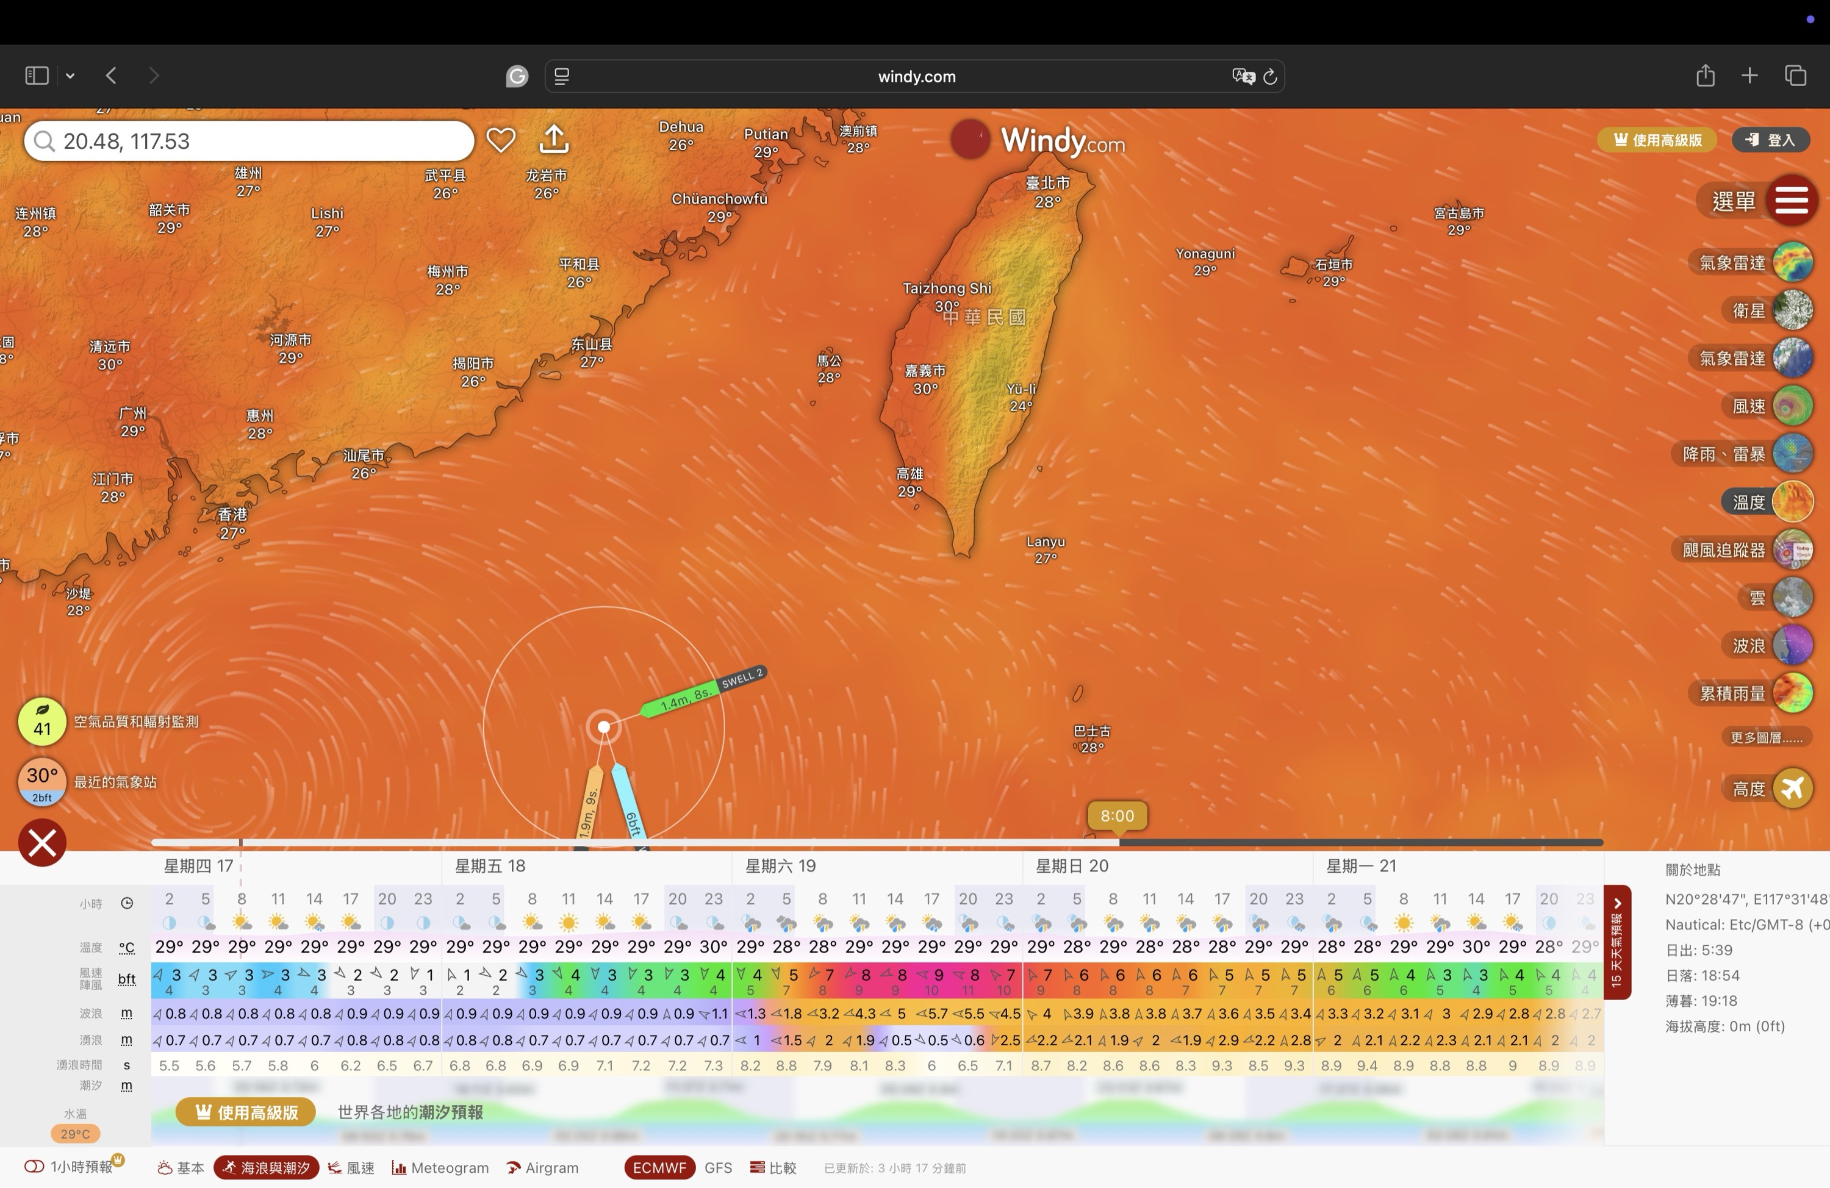Click the favorite heart icon
The width and height of the screenshot is (1830, 1188).
pyautogui.click(x=501, y=140)
